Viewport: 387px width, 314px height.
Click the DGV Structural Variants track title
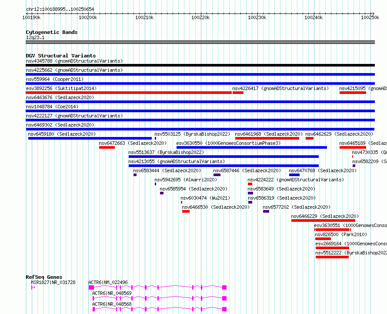61,56
